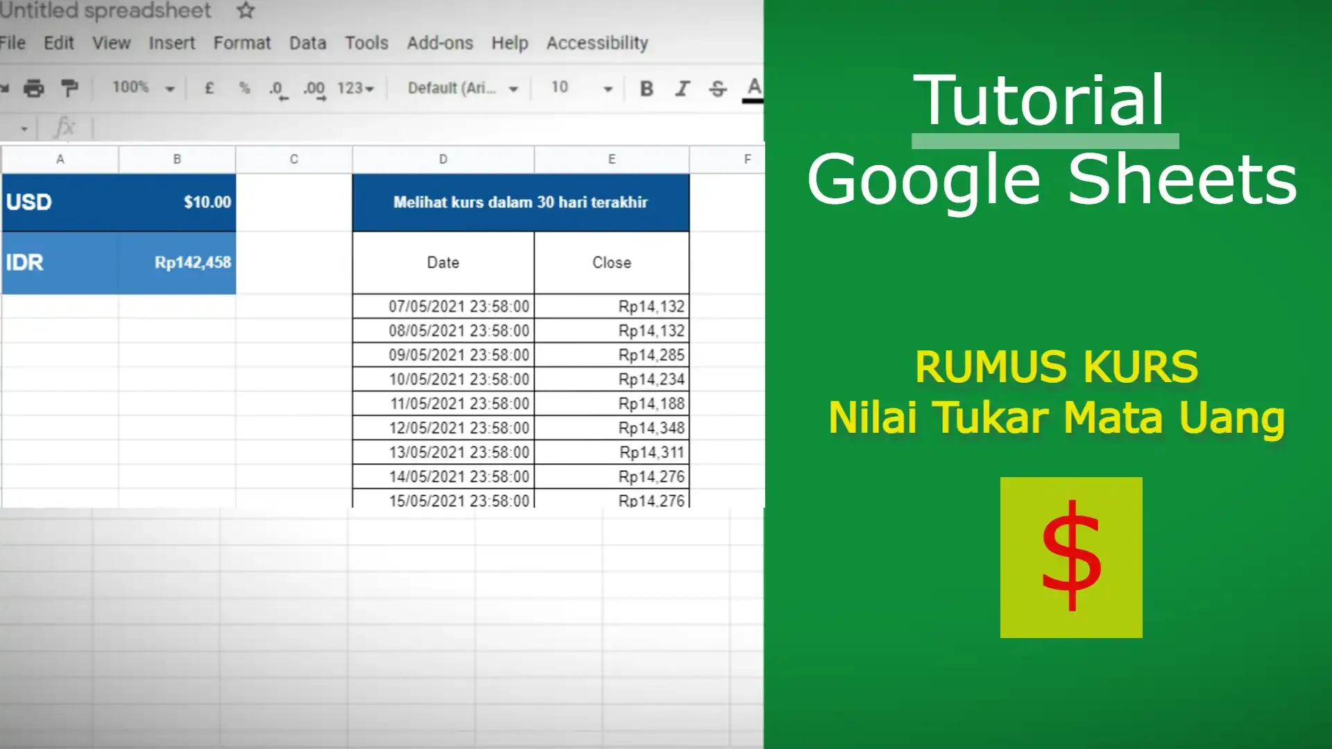Open the Format menu
The width and height of the screenshot is (1332, 749).
coord(242,43)
